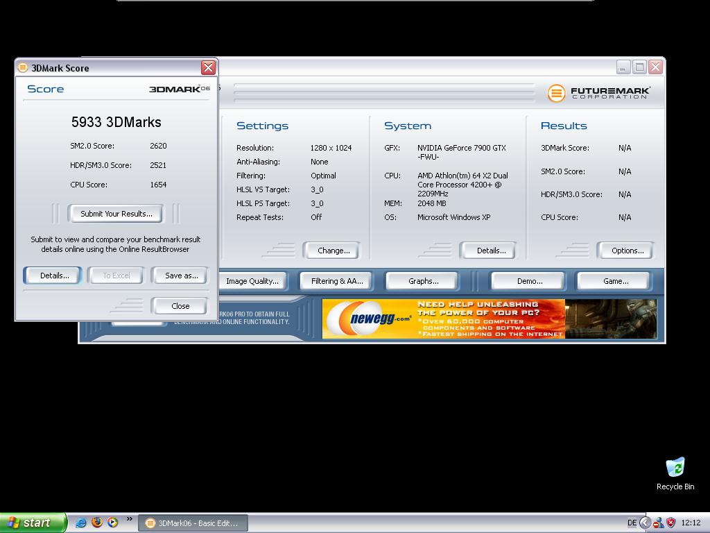
Task: Expand hidden system tray icons arrow
Action: coord(645,523)
